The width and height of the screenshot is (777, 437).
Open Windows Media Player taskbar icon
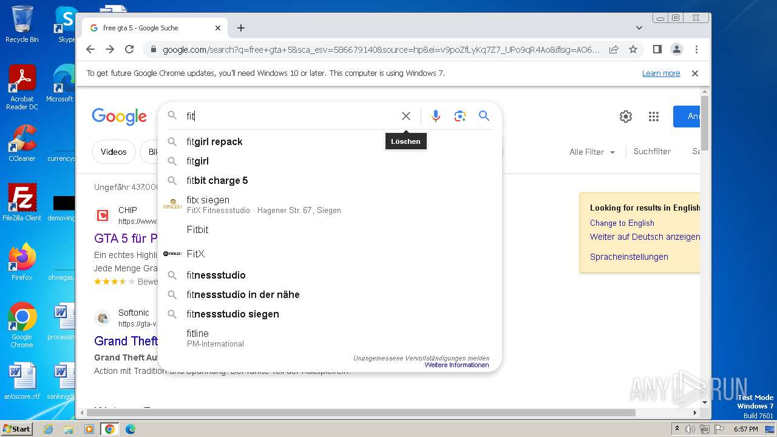[89, 429]
